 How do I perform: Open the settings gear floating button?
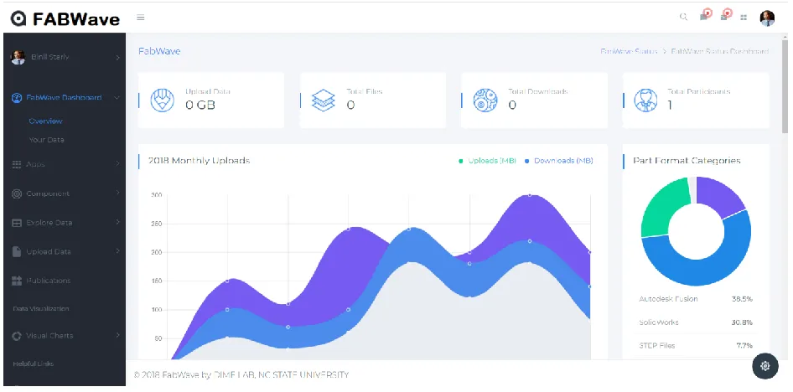coord(765,366)
